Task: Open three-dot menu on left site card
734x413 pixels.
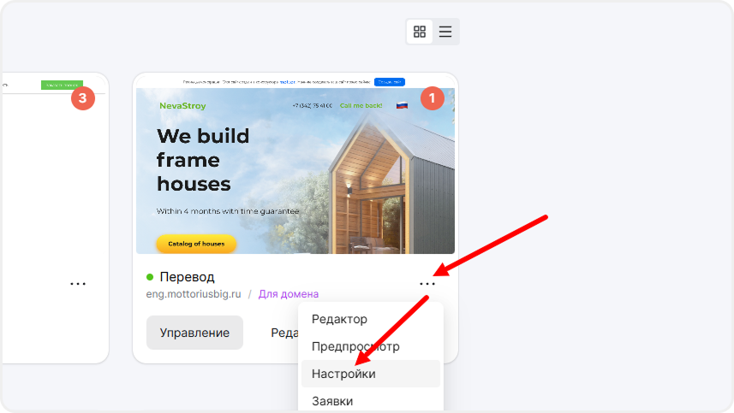Action: point(78,284)
